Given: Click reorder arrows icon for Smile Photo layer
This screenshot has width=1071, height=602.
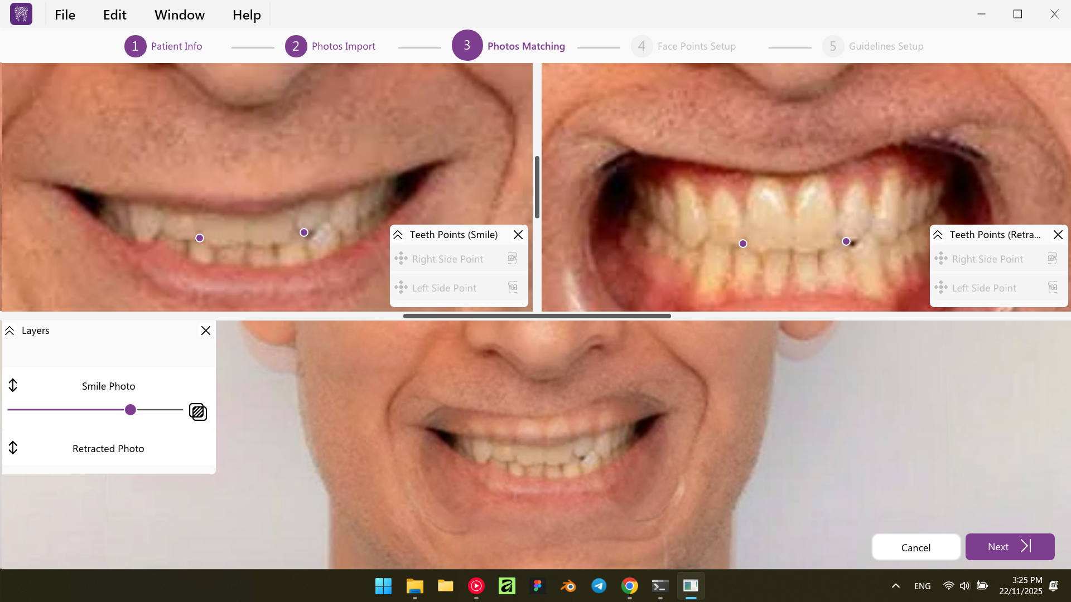Looking at the screenshot, I should [13, 385].
